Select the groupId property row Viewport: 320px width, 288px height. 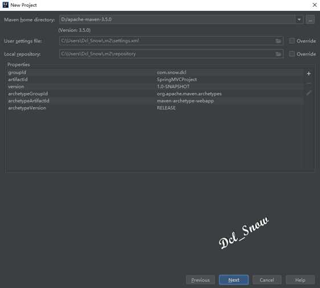click(x=155, y=73)
